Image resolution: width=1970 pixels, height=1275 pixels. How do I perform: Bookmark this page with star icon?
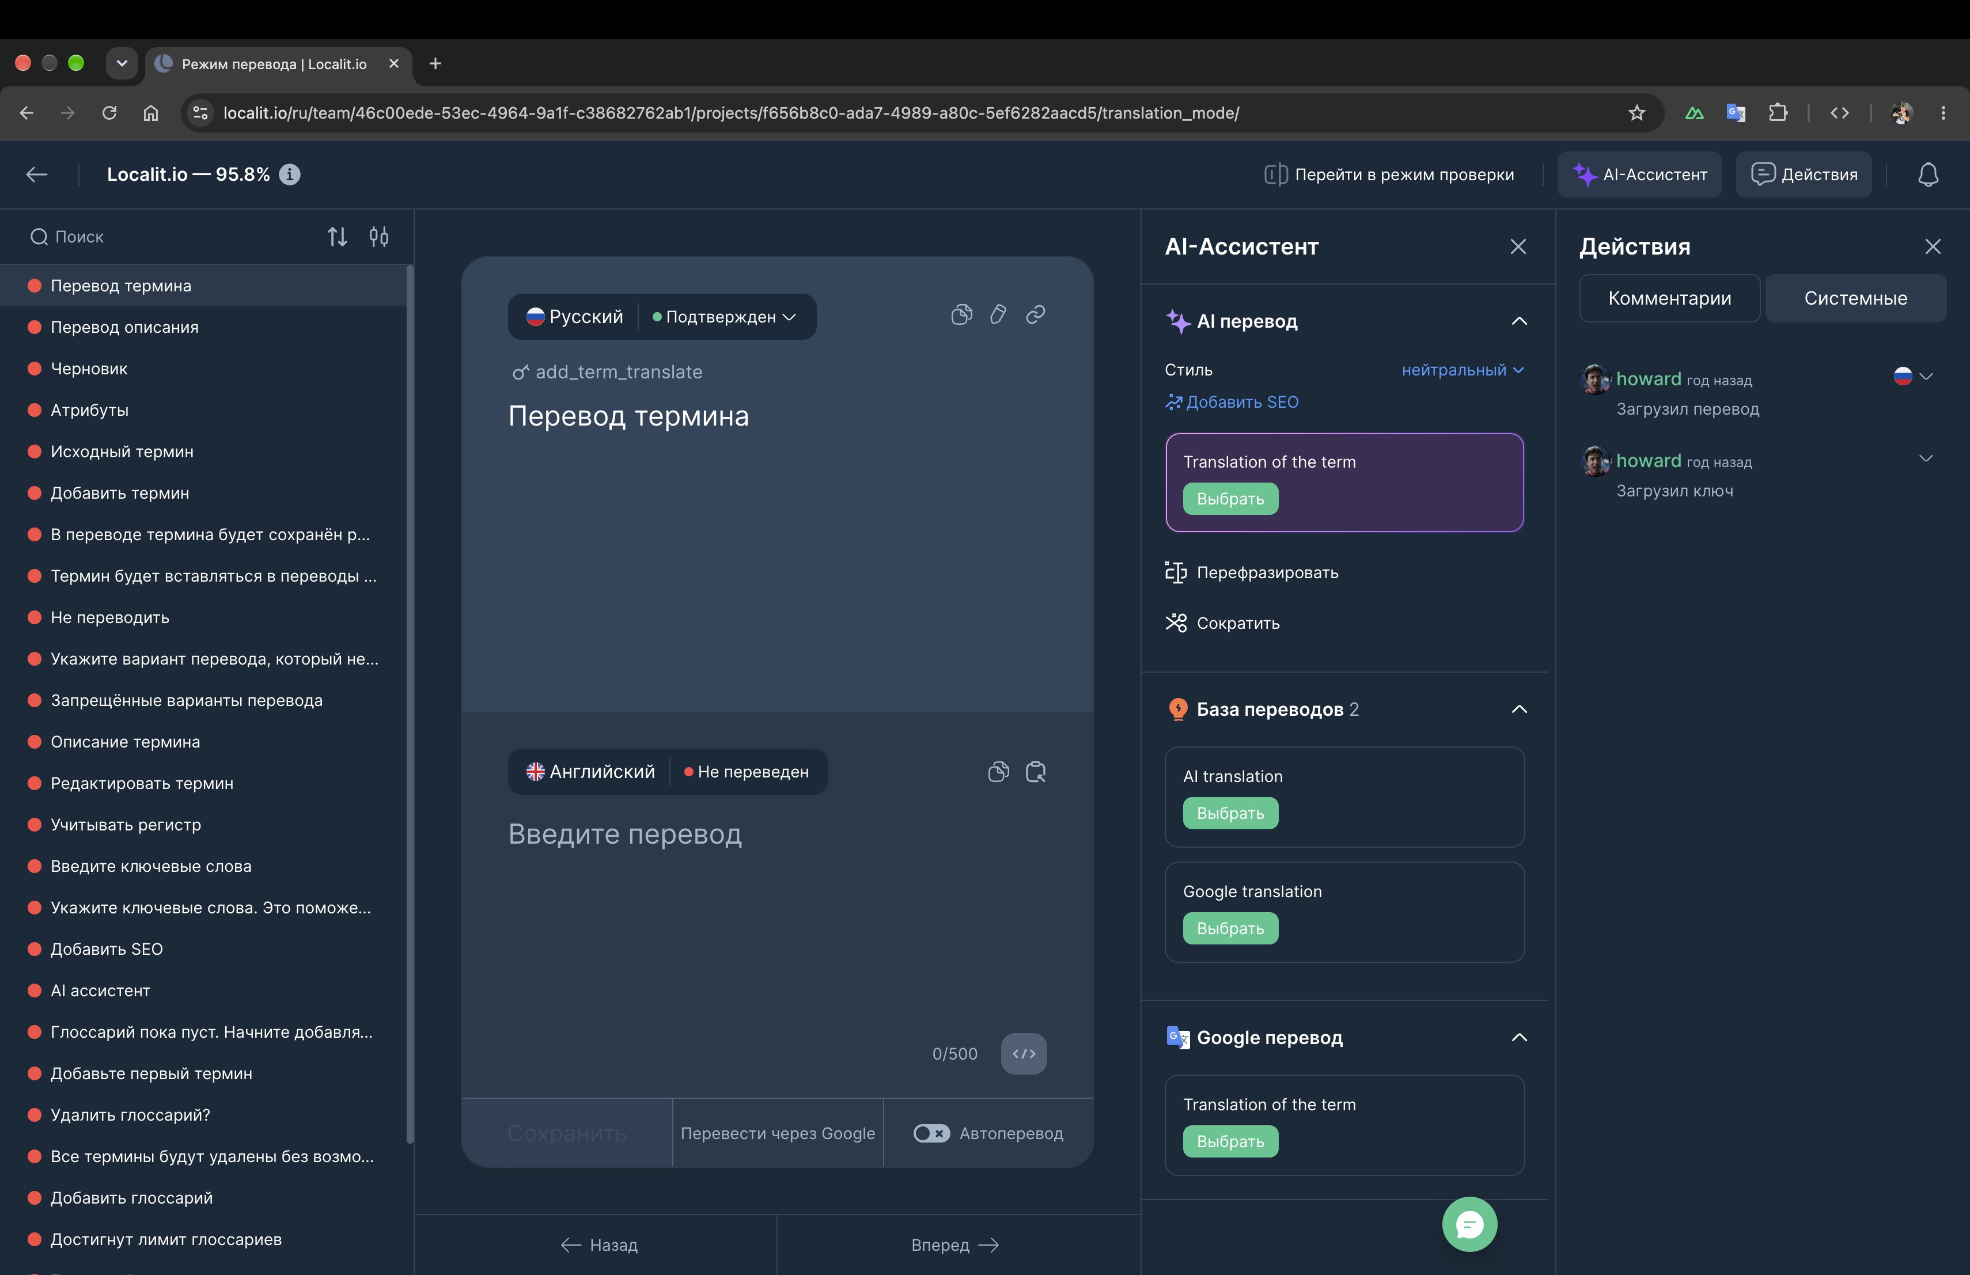(1636, 112)
